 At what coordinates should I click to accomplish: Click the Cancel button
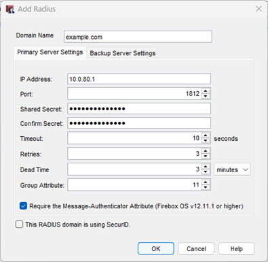[x=196, y=248]
